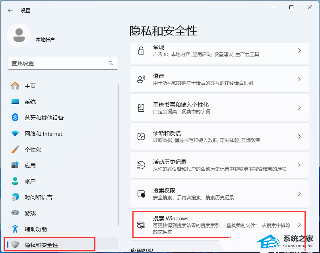Open 活动历史记录 settings
320x253 pixels.
219,165
